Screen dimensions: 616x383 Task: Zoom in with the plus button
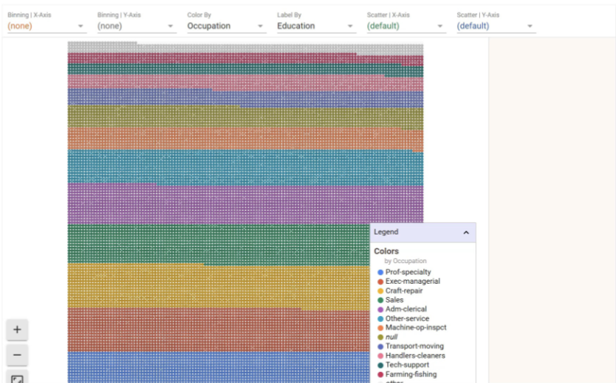click(17, 329)
